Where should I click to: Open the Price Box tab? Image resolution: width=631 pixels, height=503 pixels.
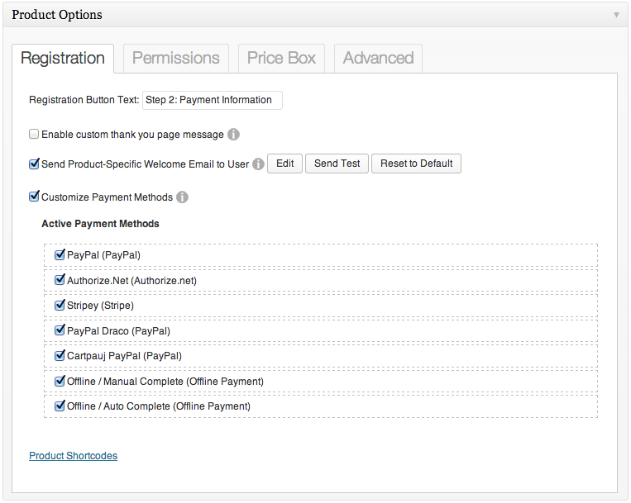click(x=281, y=59)
